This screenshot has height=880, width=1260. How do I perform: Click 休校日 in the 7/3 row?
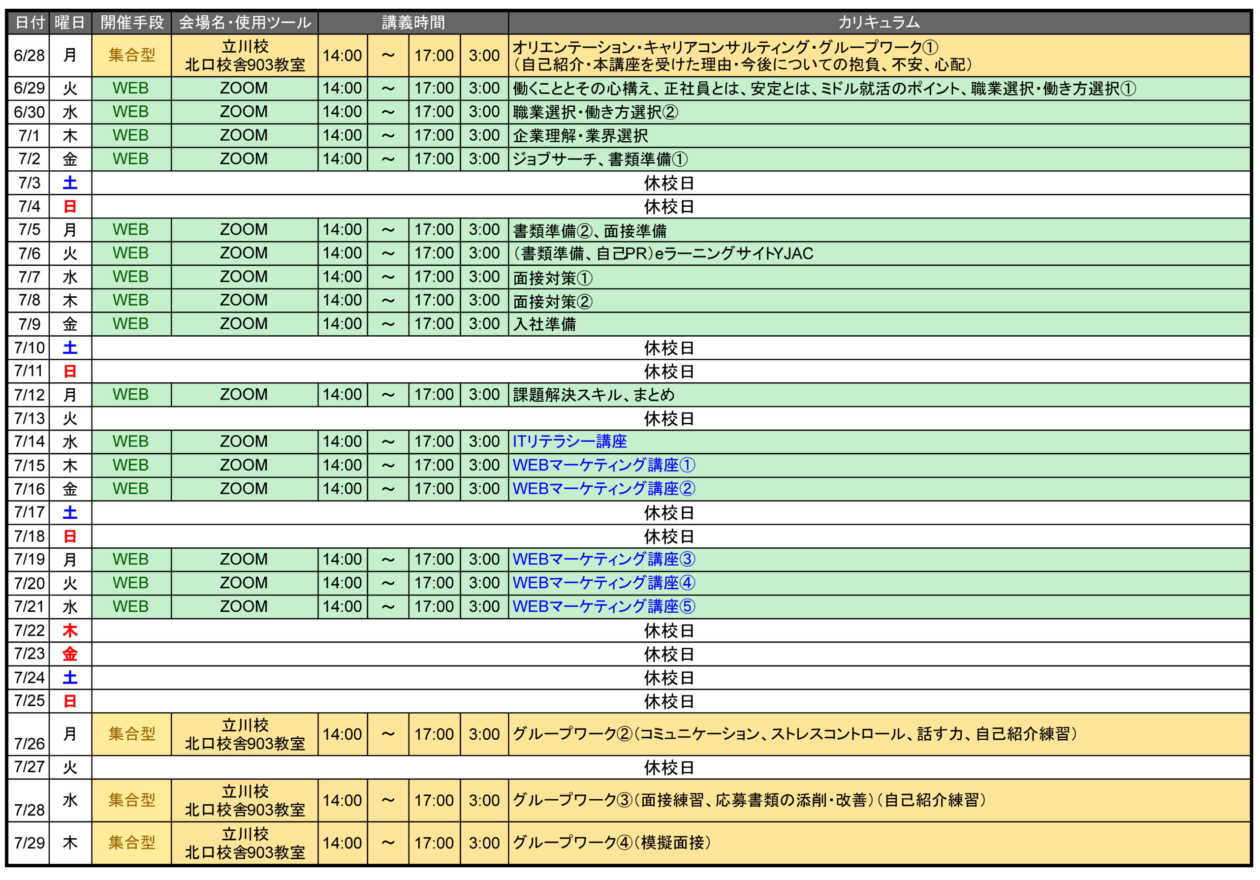click(x=669, y=183)
